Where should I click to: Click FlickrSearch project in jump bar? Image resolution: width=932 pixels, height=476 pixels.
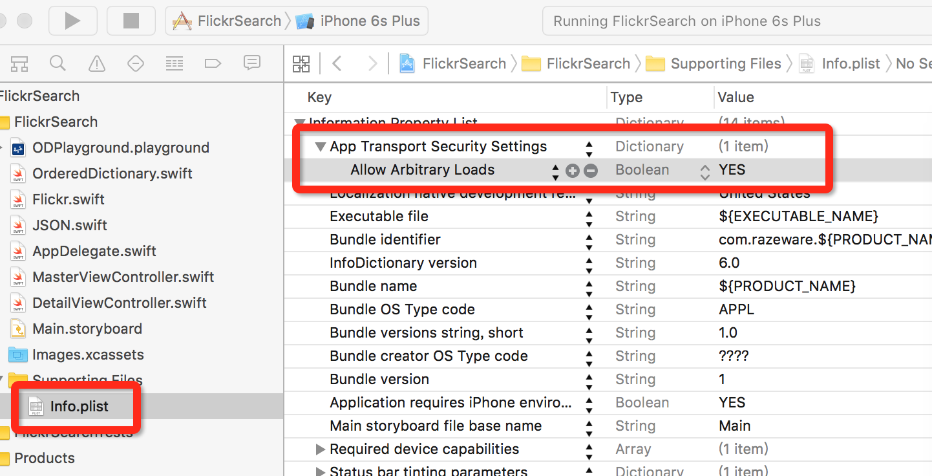point(452,63)
